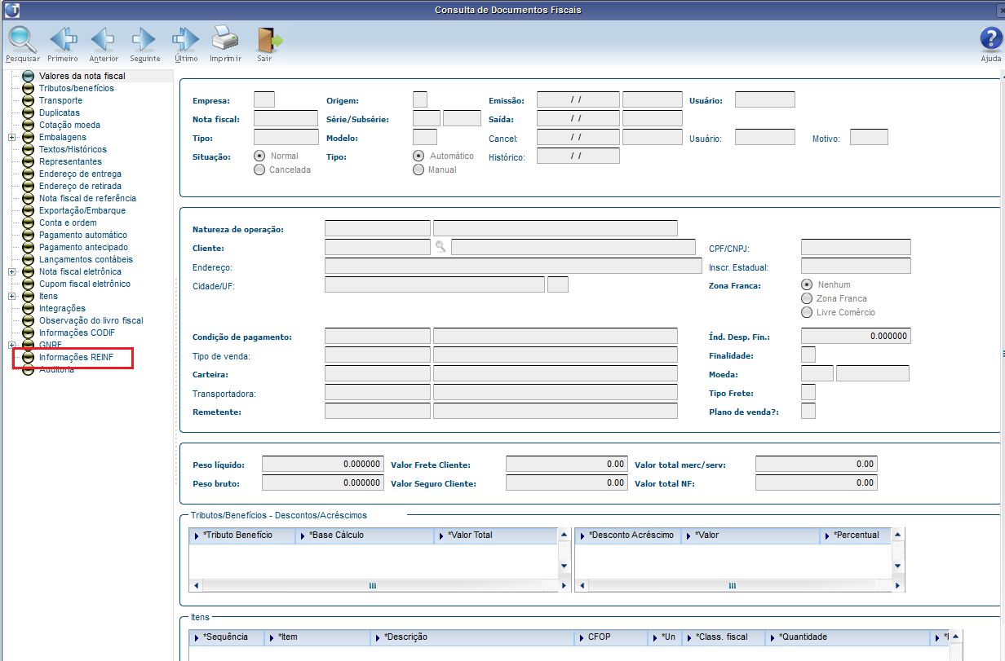
Task: Select the Cancelada situation radio button
Action: pos(259,170)
